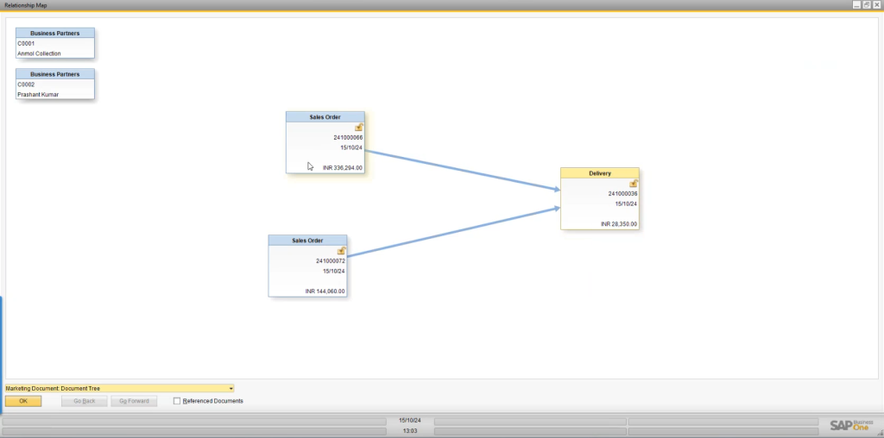The height and width of the screenshot is (438, 884).
Task: Click the Go Back button
Action: pos(84,401)
